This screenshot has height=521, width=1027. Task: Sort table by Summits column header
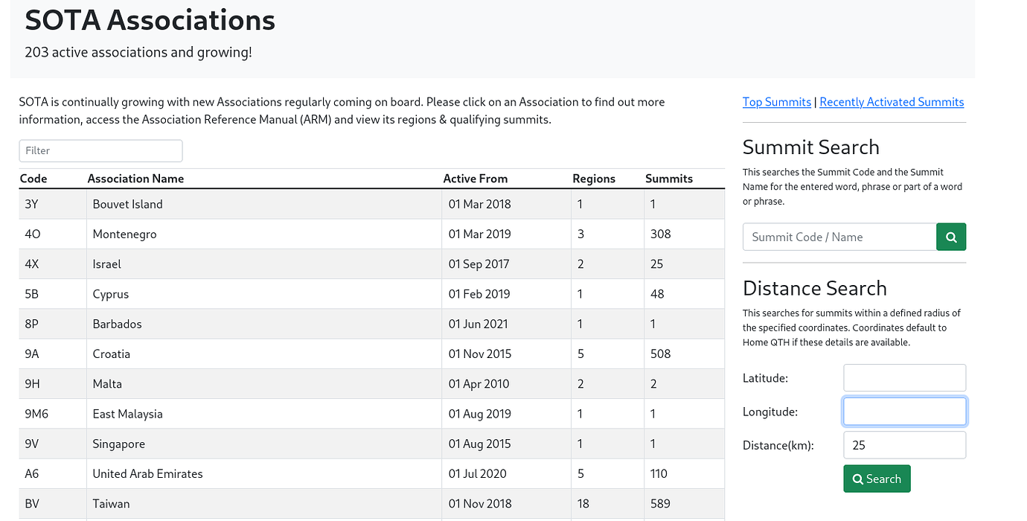coord(668,179)
